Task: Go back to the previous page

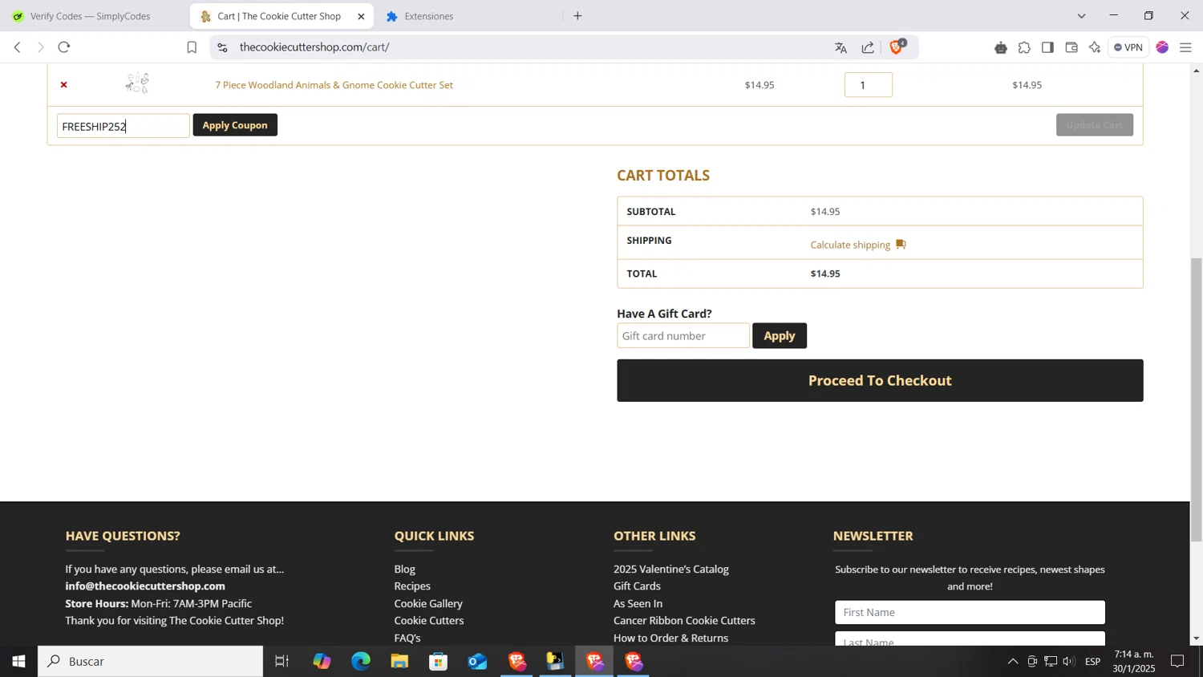Action: (17, 47)
